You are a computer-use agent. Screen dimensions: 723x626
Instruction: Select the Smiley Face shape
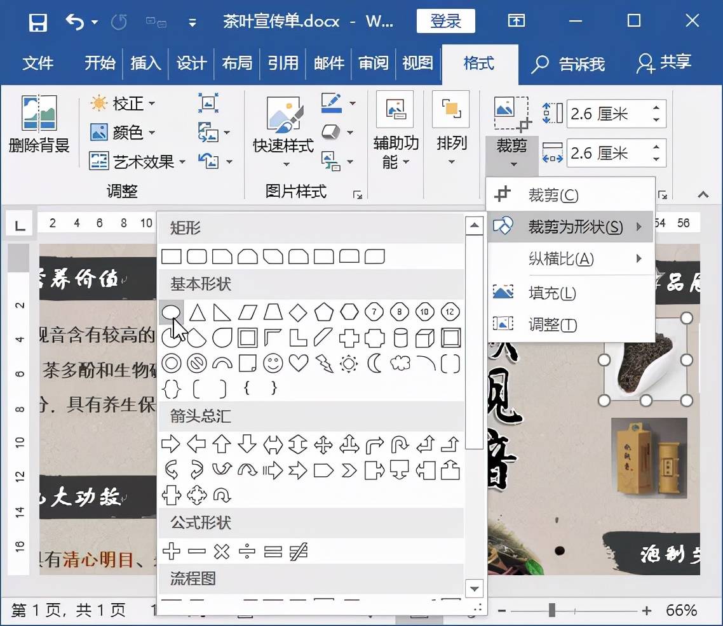coord(273,363)
